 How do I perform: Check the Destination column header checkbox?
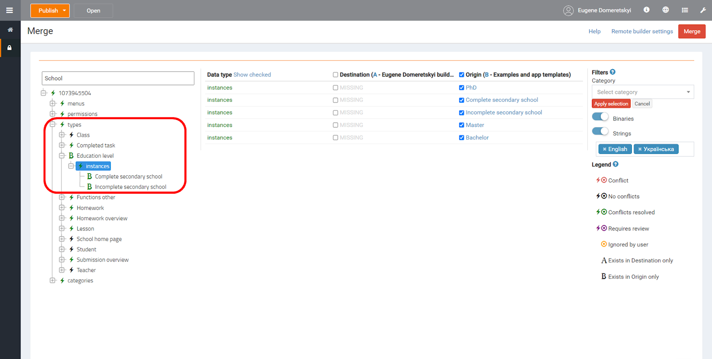[x=336, y=75]
